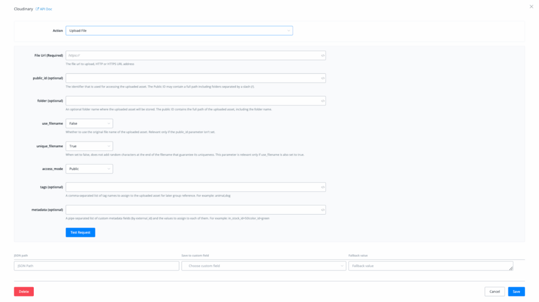Viewport: 539px width, 302px height.
Task: Expand the use_filename dropdown set to False
Action: 89,123
